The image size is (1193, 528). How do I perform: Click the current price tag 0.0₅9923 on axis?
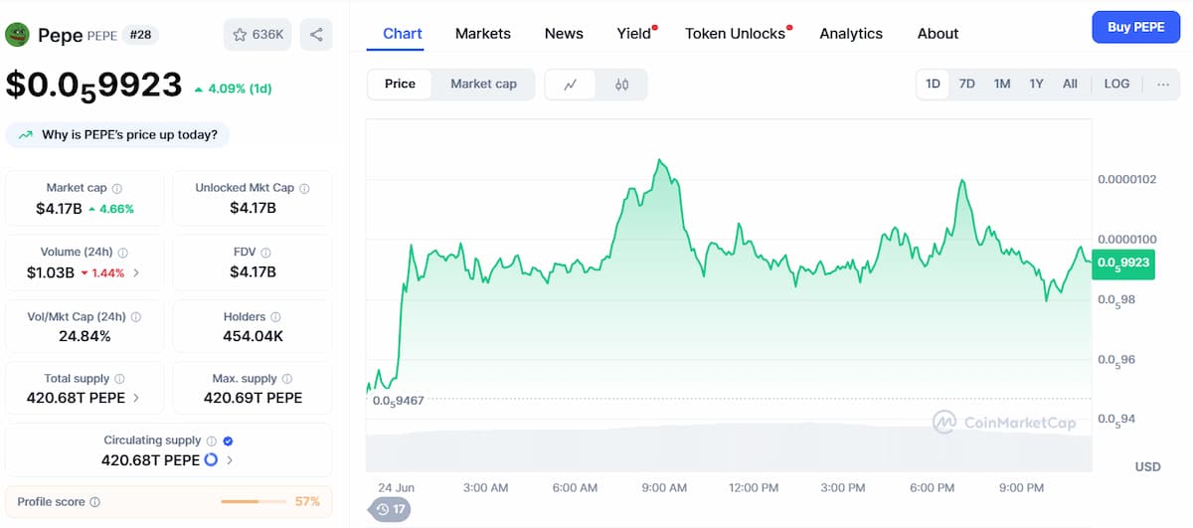click(x=1122, y=264)
